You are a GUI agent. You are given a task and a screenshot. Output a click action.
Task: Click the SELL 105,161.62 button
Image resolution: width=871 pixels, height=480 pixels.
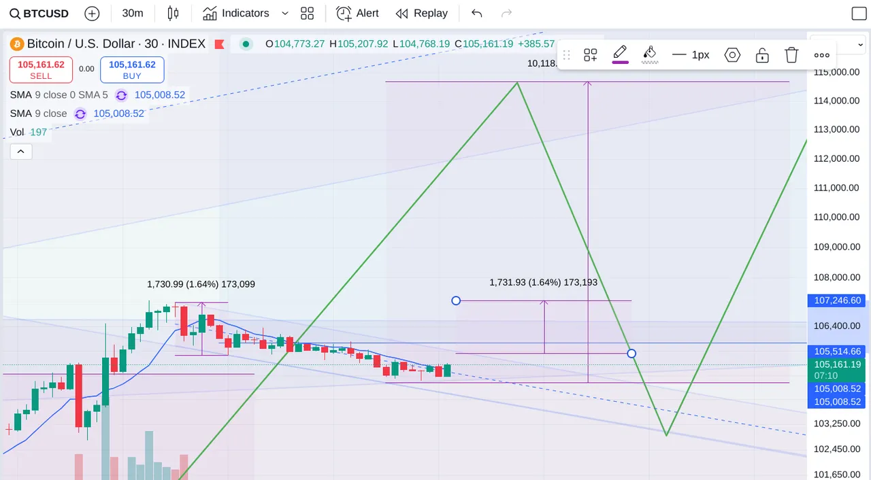pyautogui.click(x=41, y=70)
